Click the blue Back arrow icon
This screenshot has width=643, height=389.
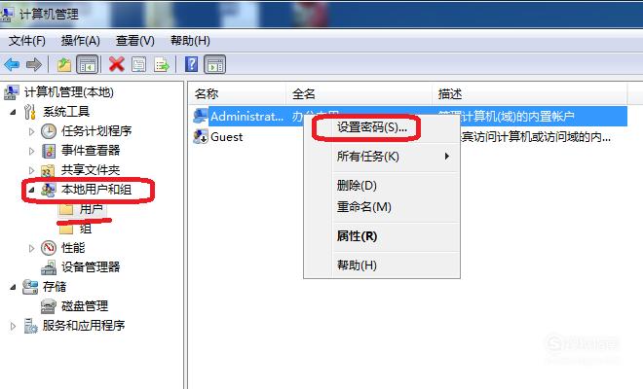(x=12, y=64)
